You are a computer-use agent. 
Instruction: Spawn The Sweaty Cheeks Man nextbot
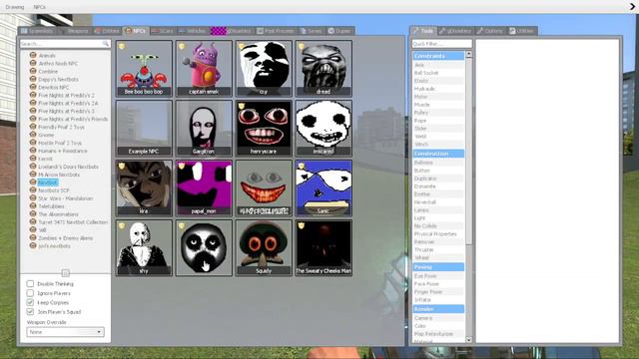click(x=323, y=248)
